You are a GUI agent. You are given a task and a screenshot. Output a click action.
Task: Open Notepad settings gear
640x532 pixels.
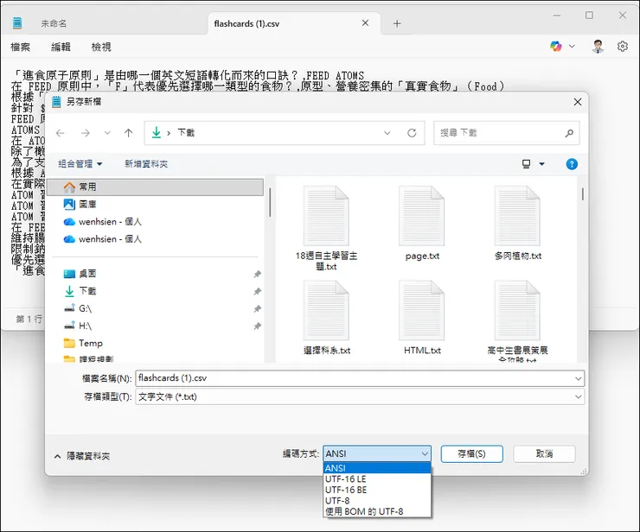pos(623,47)
